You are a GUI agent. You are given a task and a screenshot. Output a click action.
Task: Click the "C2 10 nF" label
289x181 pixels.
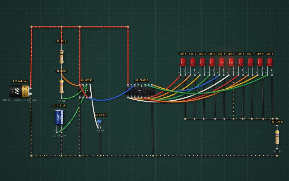(x=101, y=115)
